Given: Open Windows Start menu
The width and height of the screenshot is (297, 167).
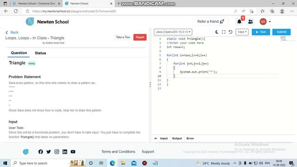Looking at the screenshot, I should (5, 163).
